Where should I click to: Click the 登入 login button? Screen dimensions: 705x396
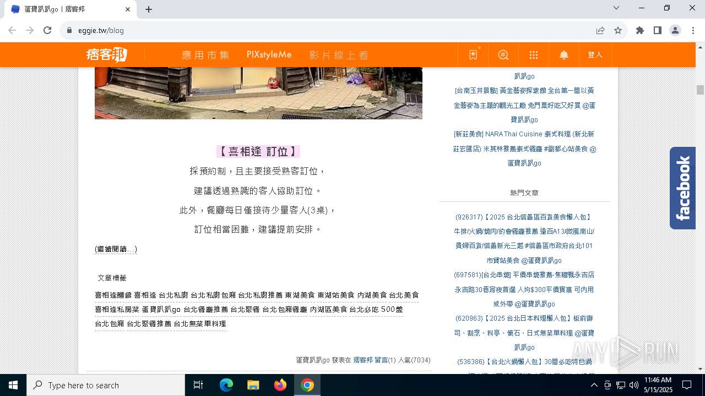(595, 55)
